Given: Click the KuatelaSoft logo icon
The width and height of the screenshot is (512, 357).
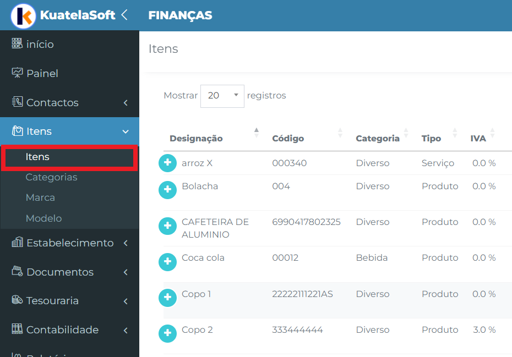Looking at the screenshot, I should tap(23, 15).
